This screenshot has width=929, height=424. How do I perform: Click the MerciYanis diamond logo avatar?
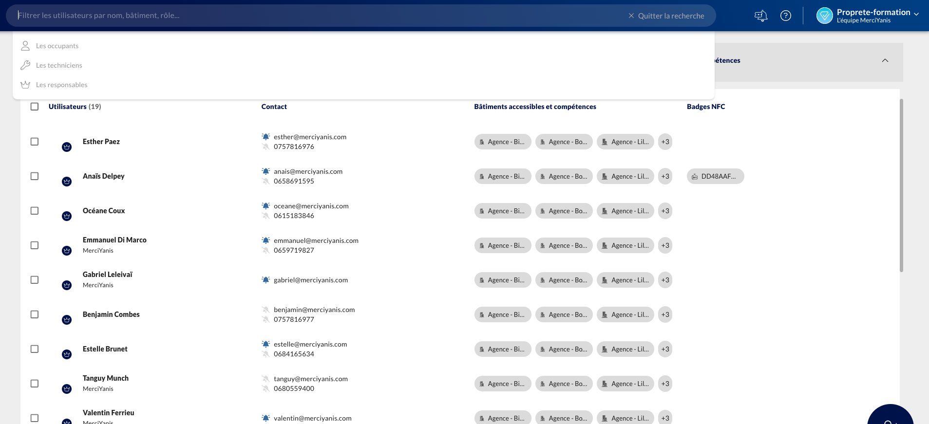(x=824, y=16)
